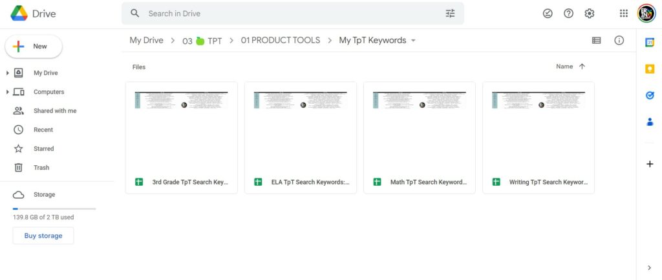This screenshot has width=662, height=280.
Task: Open the offline ready status icon
Action: tap(548, 14)
